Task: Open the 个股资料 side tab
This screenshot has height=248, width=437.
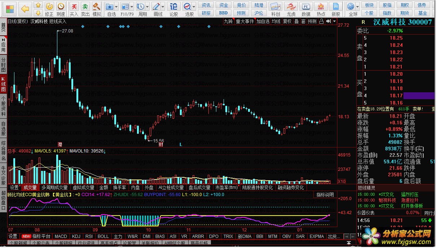Action: pyautogui.click(x=3, y=106)
